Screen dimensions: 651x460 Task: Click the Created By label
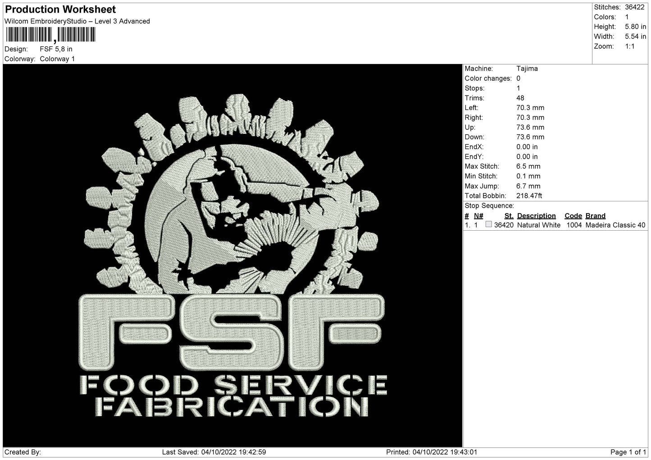(x=23, y=452)
